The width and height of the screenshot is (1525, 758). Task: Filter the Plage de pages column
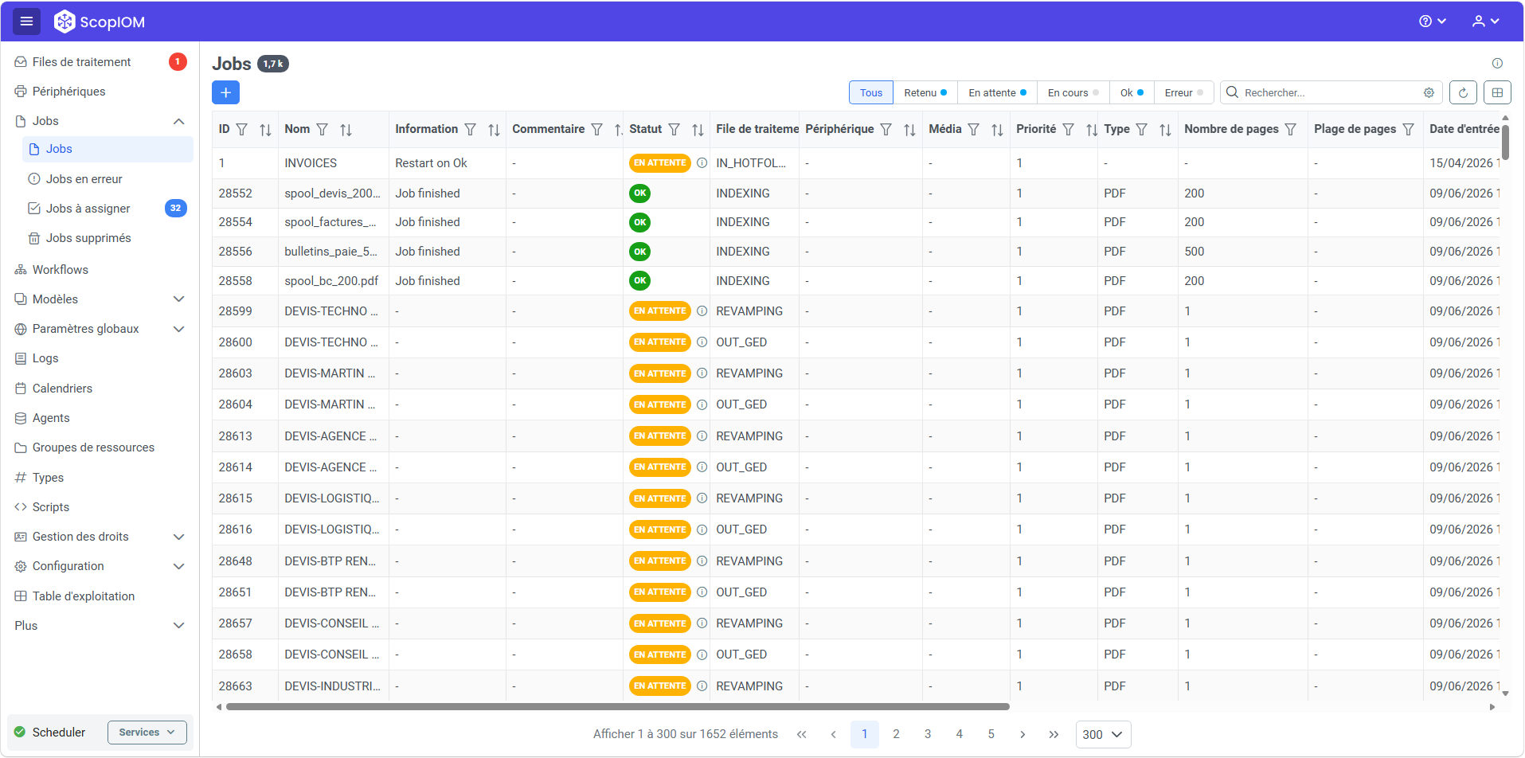tap(1408, 130)
